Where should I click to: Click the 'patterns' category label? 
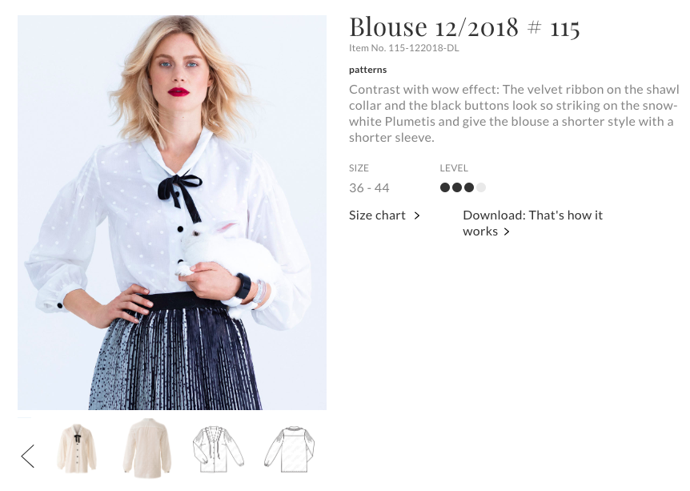(367, 70)
